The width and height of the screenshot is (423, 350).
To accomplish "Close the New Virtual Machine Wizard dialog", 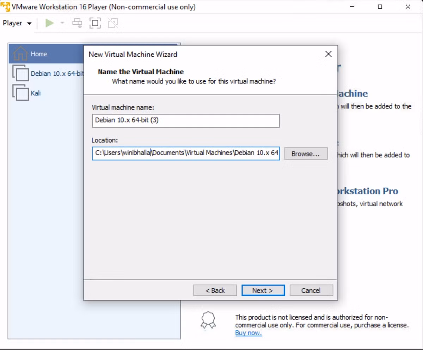I will 328,54.
